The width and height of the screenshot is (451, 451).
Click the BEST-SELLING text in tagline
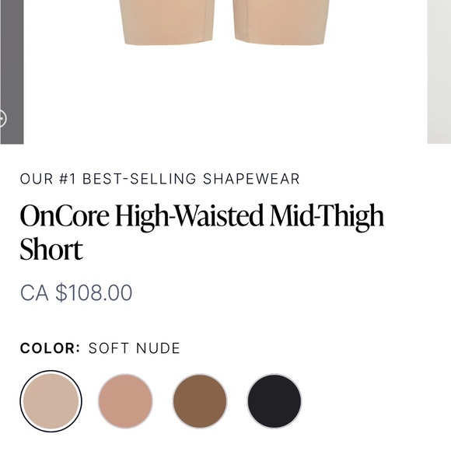point(139,179)
